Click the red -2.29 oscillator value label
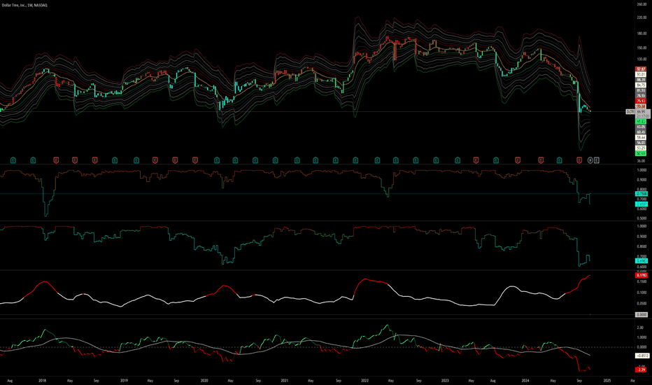 tap(642, 370)
